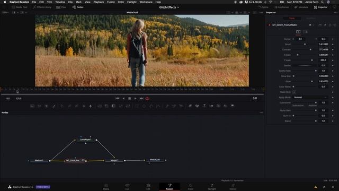The width and height of the screenshot is (339, 191).
Task: Click the render end 125.0 field
Action: click(x=19, y=99)
